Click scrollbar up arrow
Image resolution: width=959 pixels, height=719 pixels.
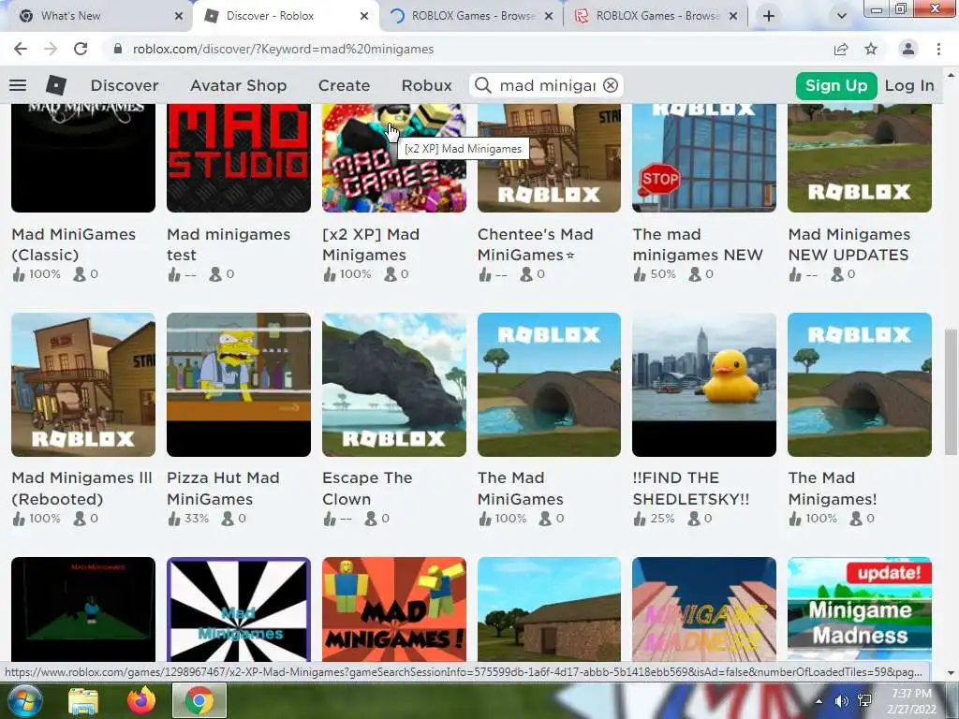(950, 75)
